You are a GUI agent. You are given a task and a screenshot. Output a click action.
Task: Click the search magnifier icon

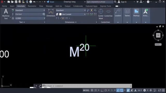point(115,2)
